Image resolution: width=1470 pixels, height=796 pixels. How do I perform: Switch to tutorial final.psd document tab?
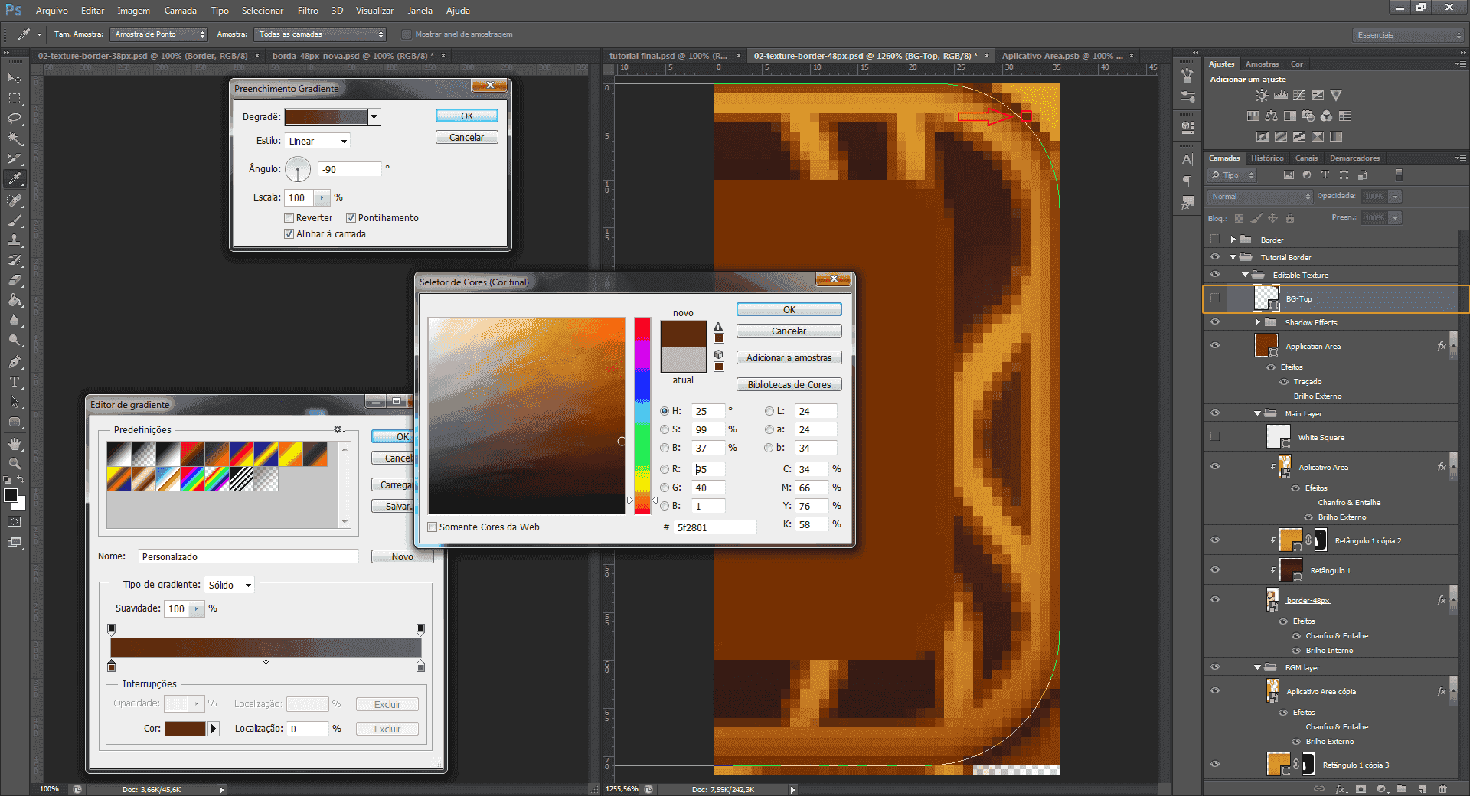pos(668,56)
